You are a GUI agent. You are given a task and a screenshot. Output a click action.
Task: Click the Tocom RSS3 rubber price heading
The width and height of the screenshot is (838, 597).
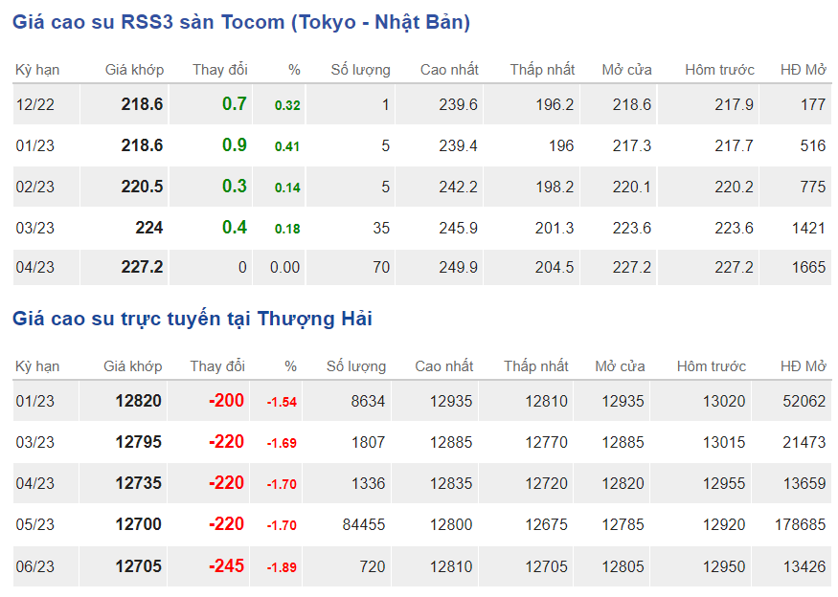click(241, 22)
